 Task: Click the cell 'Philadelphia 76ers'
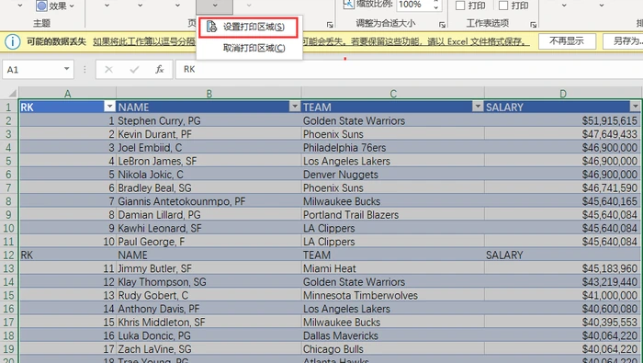(x=393, y=148)
